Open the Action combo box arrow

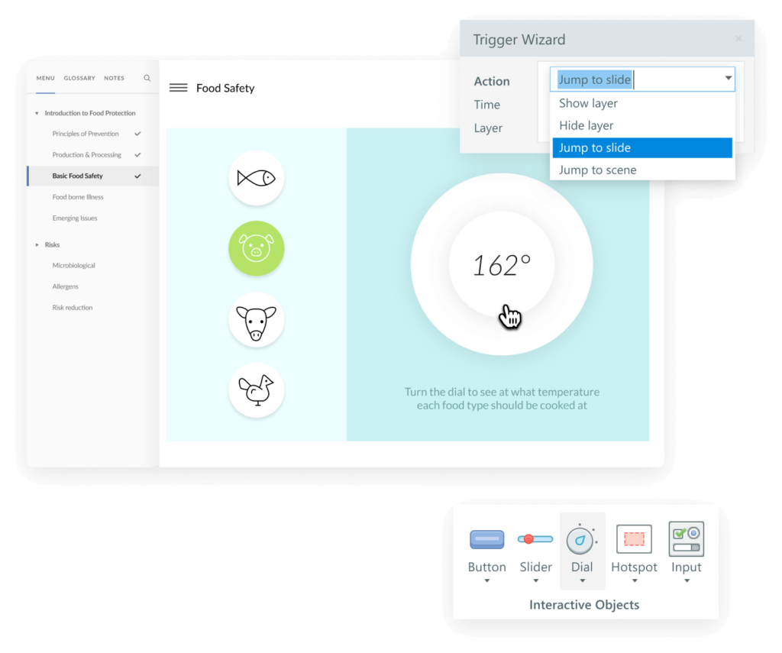click(728, 79)
